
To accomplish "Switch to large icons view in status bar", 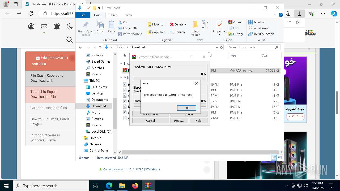I will [x=279, y=158].
